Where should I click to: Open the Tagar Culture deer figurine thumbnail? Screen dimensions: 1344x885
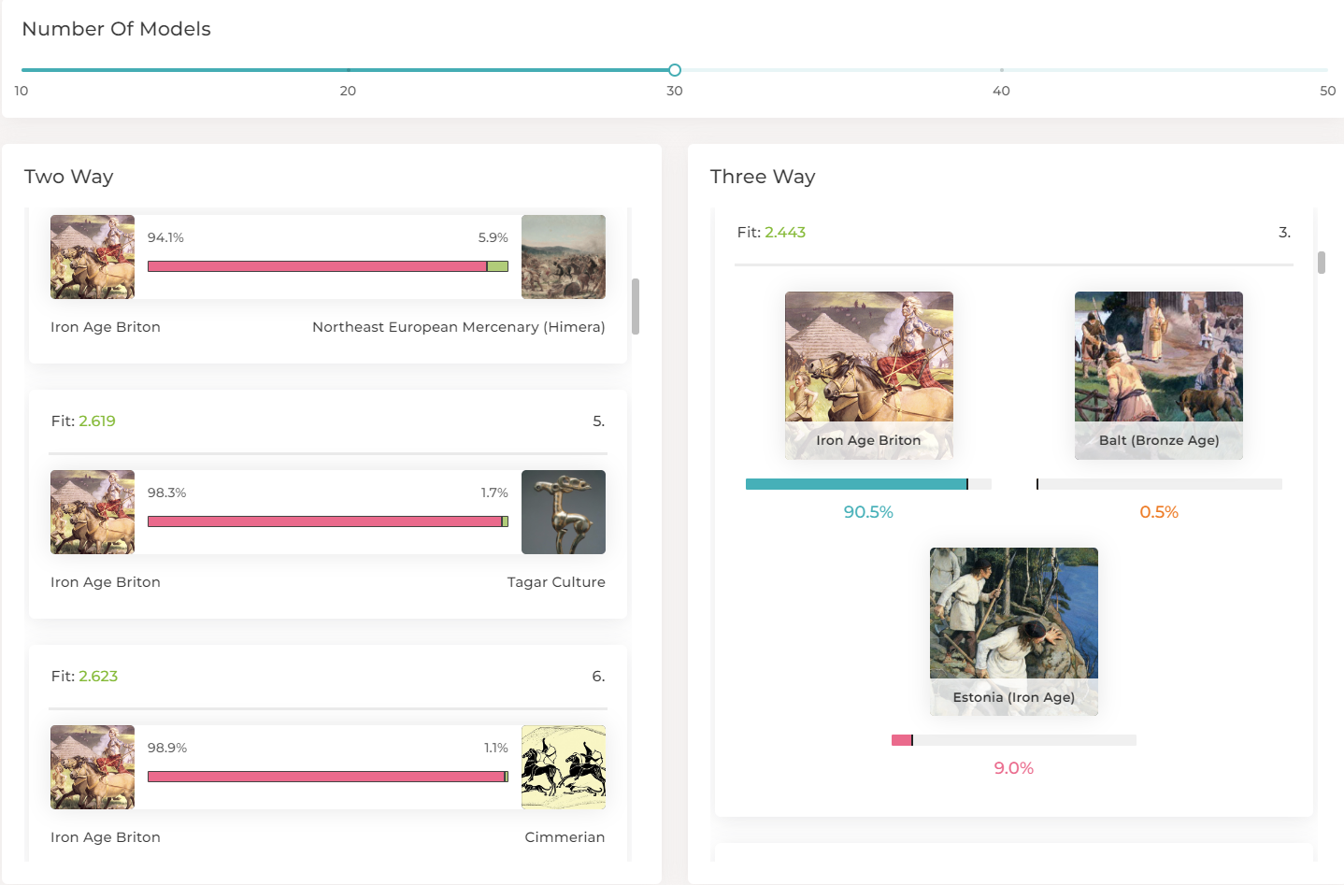564,512
